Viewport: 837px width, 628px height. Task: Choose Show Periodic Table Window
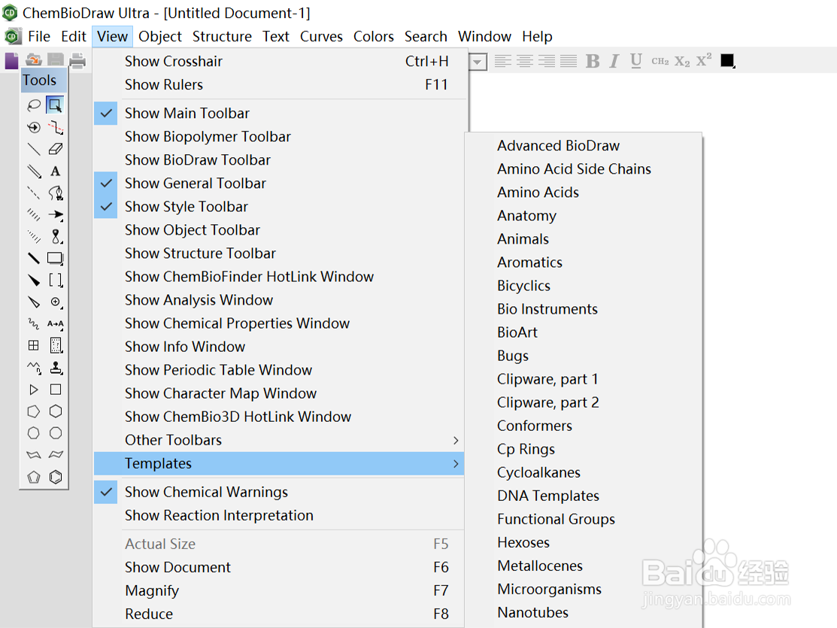[281, 370]
